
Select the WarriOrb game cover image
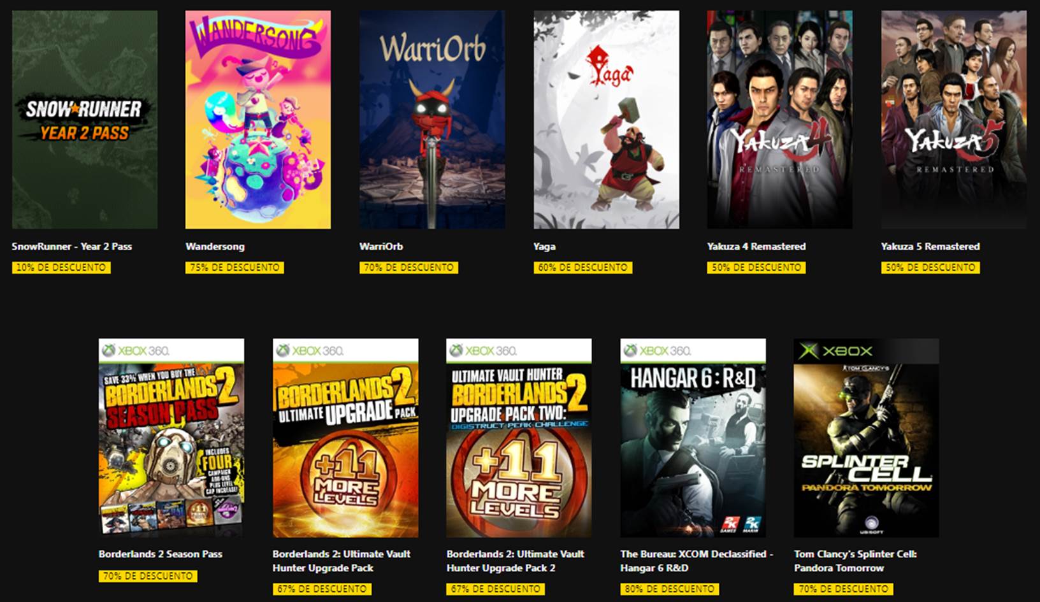click(432, 119)
